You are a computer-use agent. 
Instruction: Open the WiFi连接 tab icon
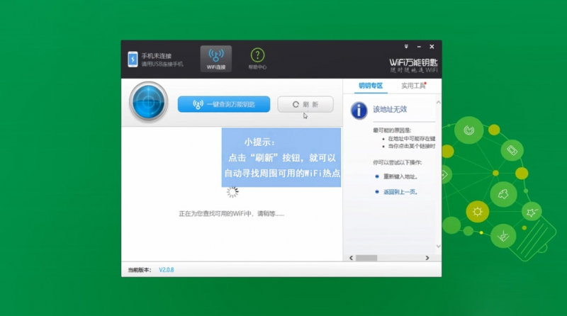(216, 59)
